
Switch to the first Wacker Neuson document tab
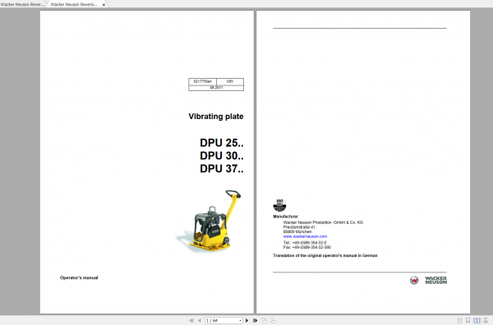23,4
